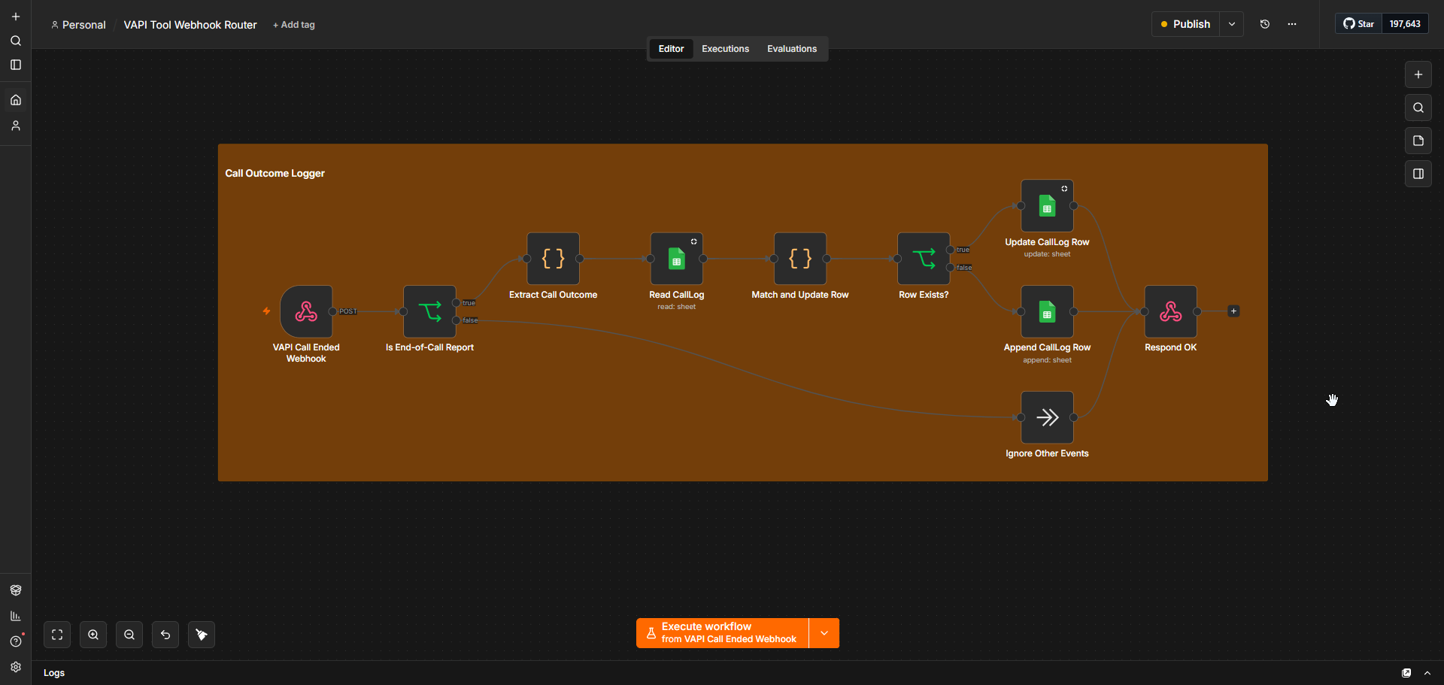Expand the Logs panel chevron
This screenshot has height=685, width=1444.
click(1427, 673)
